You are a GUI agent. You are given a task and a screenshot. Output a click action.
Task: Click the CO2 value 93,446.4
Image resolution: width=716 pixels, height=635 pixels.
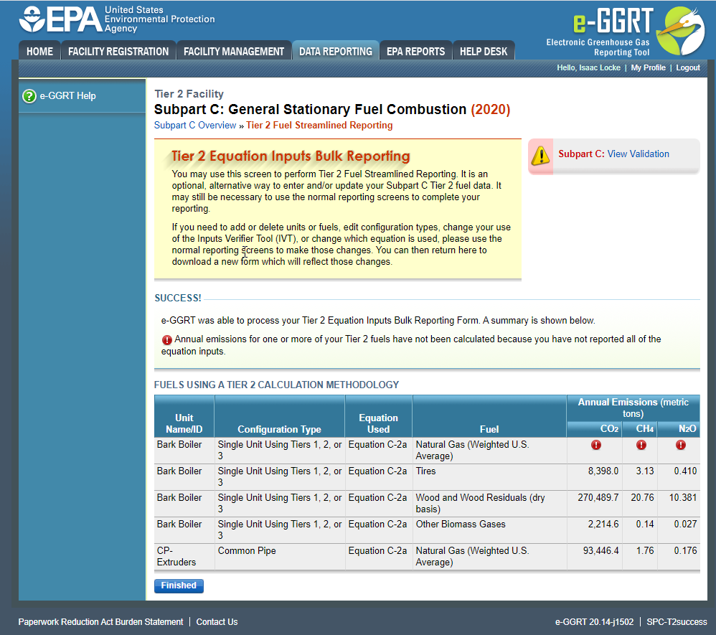[600, 551]
